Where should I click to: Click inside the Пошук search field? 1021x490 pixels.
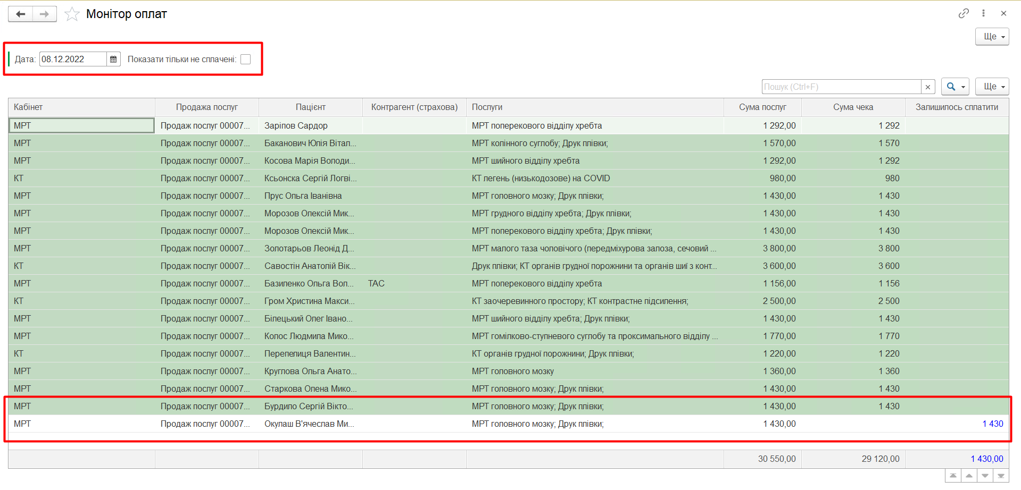pyautogui.click(x=841, y=87)
